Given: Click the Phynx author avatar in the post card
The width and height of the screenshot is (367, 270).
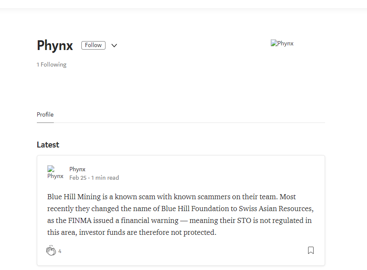Looking at the screenshot, I should (x=55, y=173).
